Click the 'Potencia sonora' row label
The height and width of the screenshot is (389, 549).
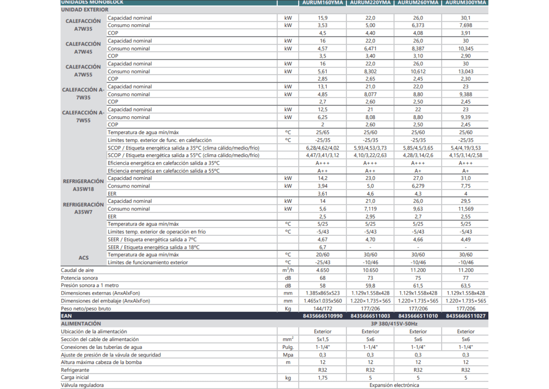click(79, 278)
